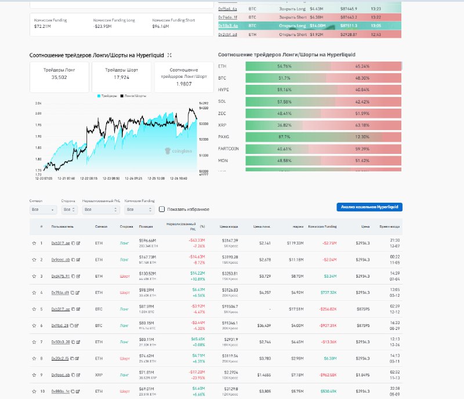This screenshot has height=399, width=464.
Task: Click the ETH long/short ratio bar
Action: 323,66
